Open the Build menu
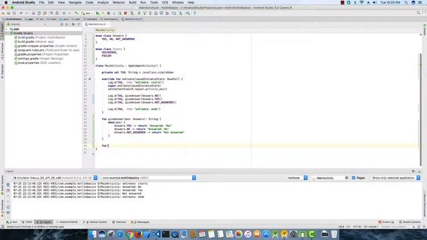This screenshot has height=240, width=427. (133, 3)
